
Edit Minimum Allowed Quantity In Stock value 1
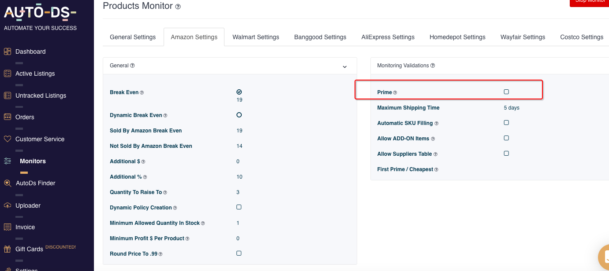pos(238,223)
